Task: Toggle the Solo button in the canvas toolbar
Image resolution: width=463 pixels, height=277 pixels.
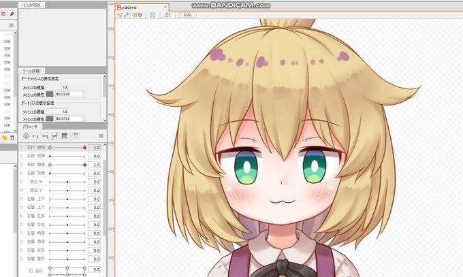Action: click(x=187, y=15)
